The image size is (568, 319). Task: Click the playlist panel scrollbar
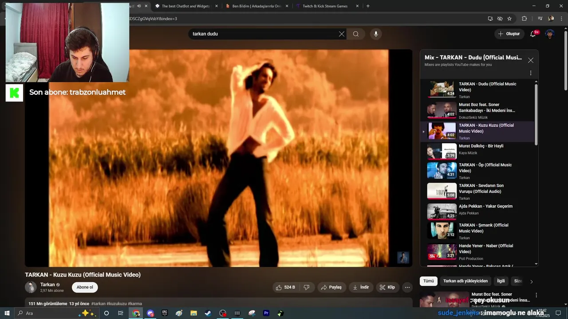[536, 114]
